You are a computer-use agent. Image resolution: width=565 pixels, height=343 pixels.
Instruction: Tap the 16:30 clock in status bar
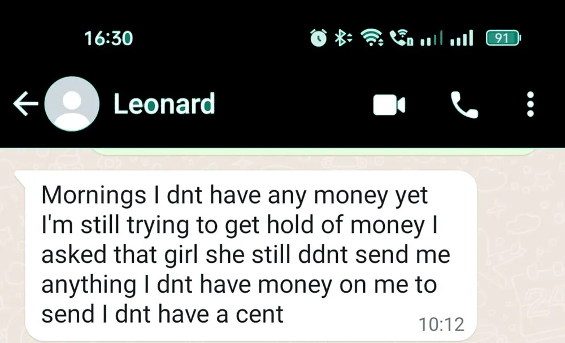[108, 38]
